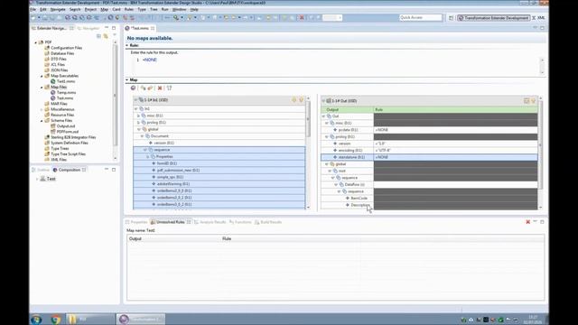The width and height of the screenshot is (578, 325).
Task: Close the Test.mms editor tab
Action: (153, 28)
